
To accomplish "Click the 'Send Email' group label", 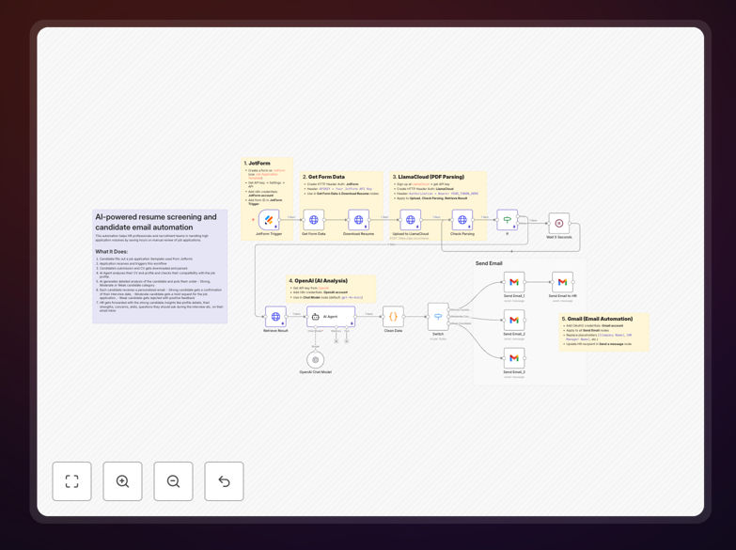I will point(489,263).
